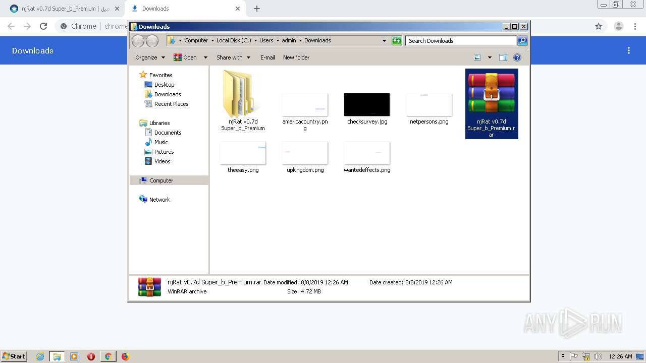The image size is (646, 363).
Task: Expand the arrow after Users breadcrumb
Action: pos(278,40)
